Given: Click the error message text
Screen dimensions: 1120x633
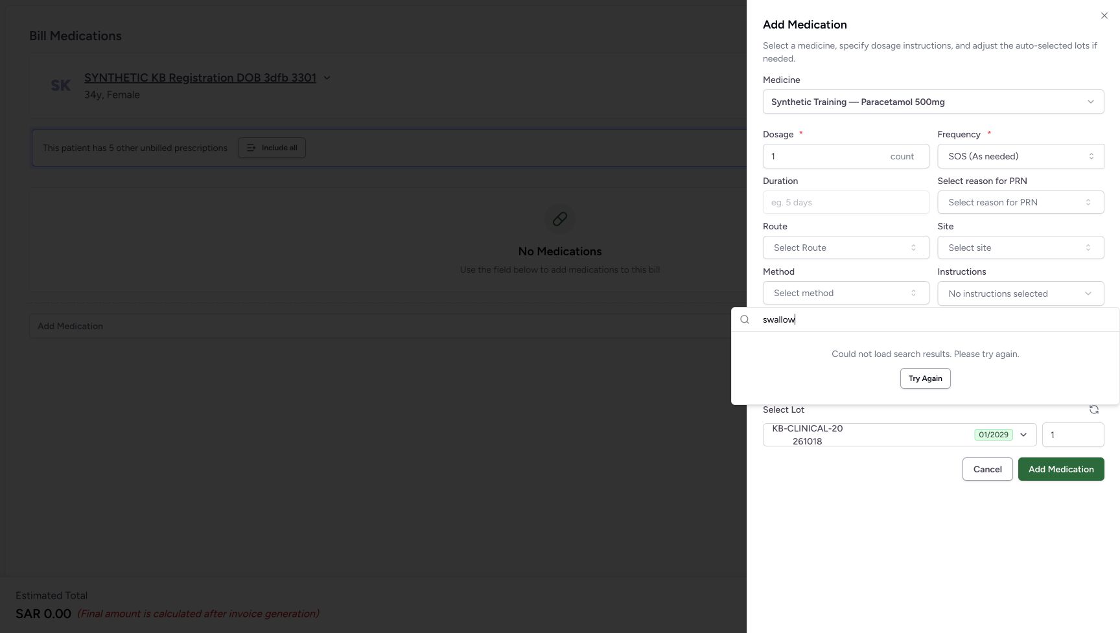Looking at the screenshot, I should pos(925,354).
